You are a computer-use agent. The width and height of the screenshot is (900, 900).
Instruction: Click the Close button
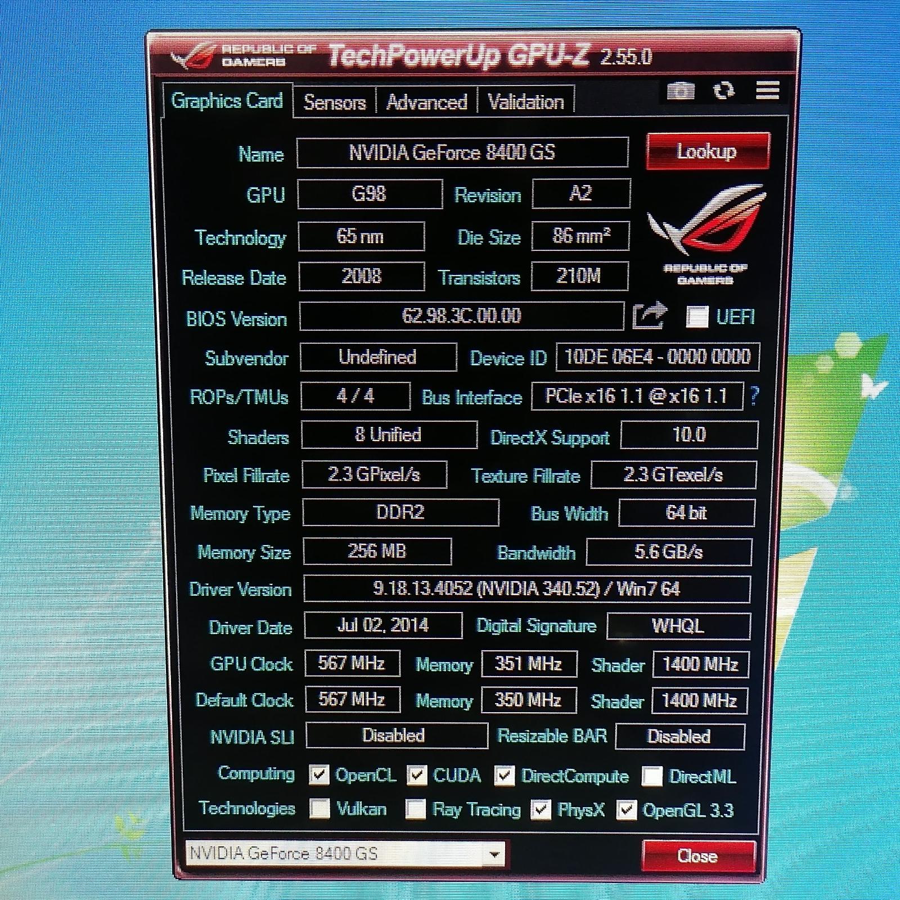(697, 856)
